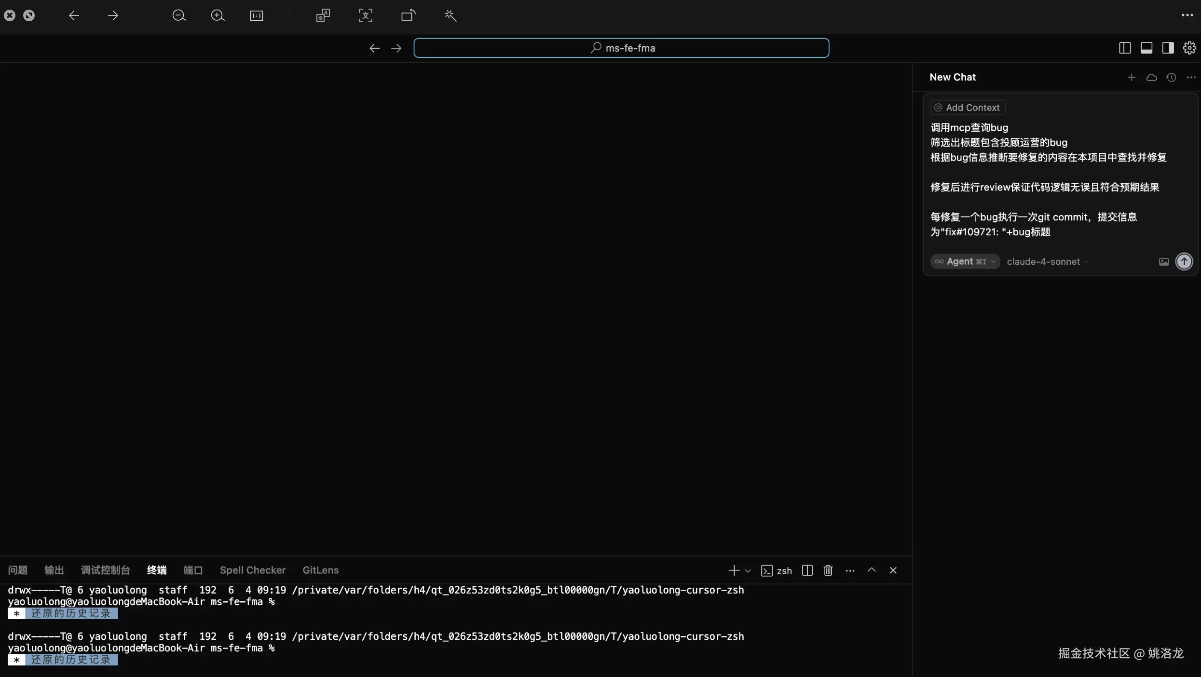The height and width of the screenshot is (677, 1201).
Task: Start a new chat with plus icon
Action: pos(1132,77)
